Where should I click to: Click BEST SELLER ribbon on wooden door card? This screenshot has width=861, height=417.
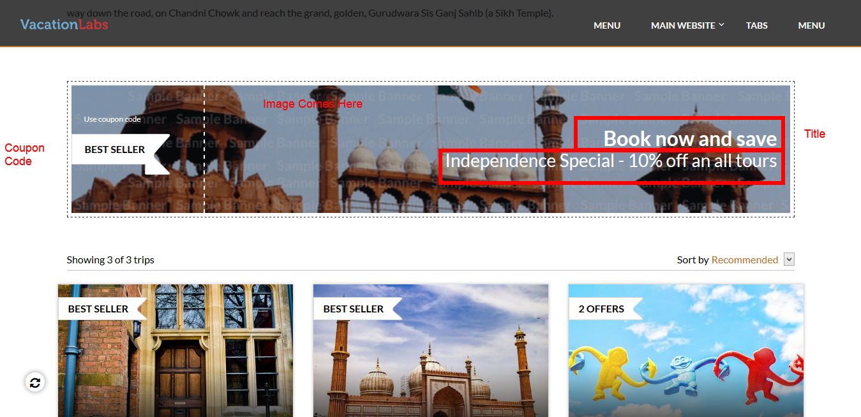(x=98, y=309)
